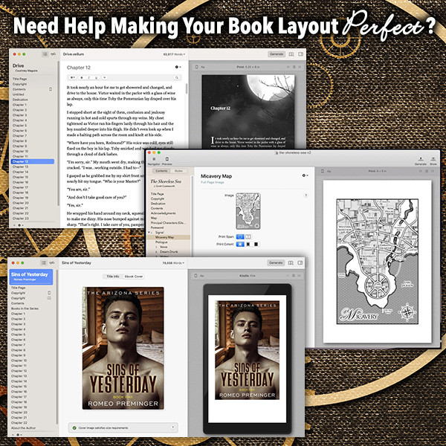Viewport: 446px width, 446px height.
Task: Click Generate button in Drive window
Action: pos(276,54)
